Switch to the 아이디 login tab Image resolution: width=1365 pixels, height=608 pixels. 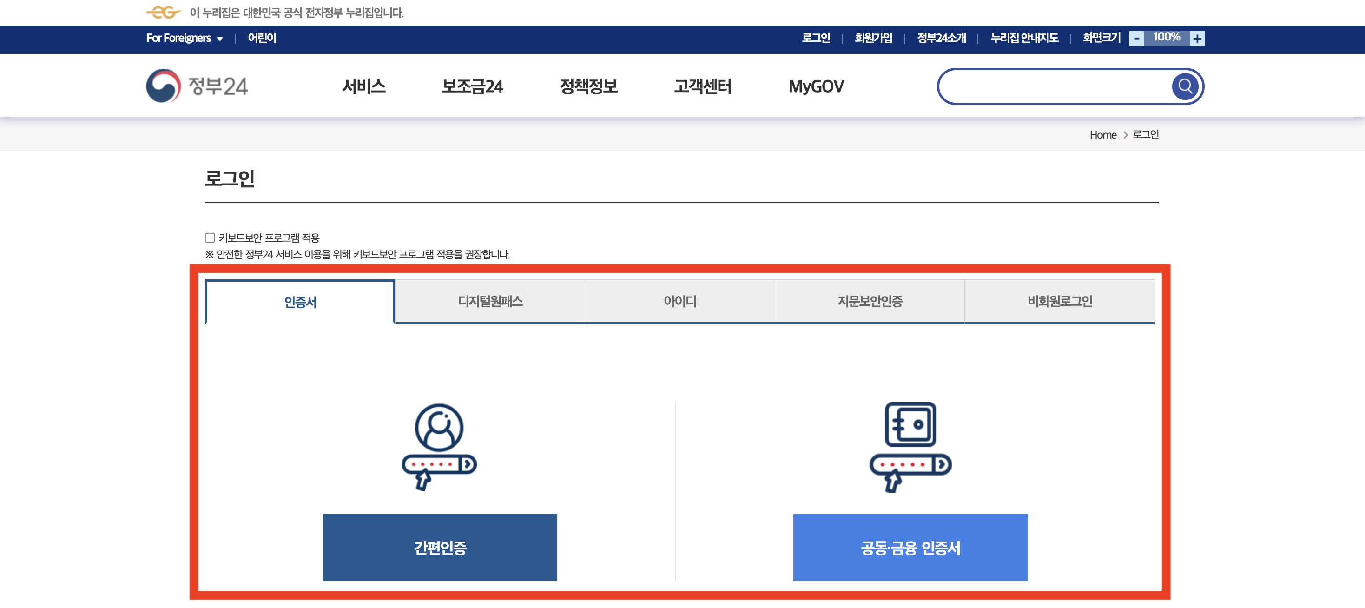(x=680, y=301)
